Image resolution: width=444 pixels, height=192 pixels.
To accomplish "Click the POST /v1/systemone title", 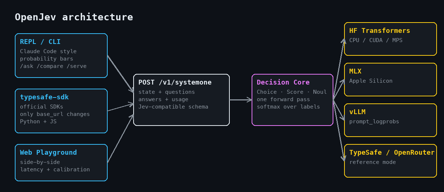I will point(175,82).
